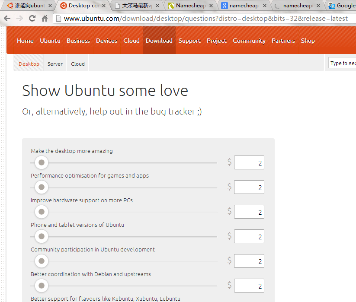Click the 'Phone and tablet versions' slider handle
The height and width of the screenshot is (302, 356).
[42, 236]
